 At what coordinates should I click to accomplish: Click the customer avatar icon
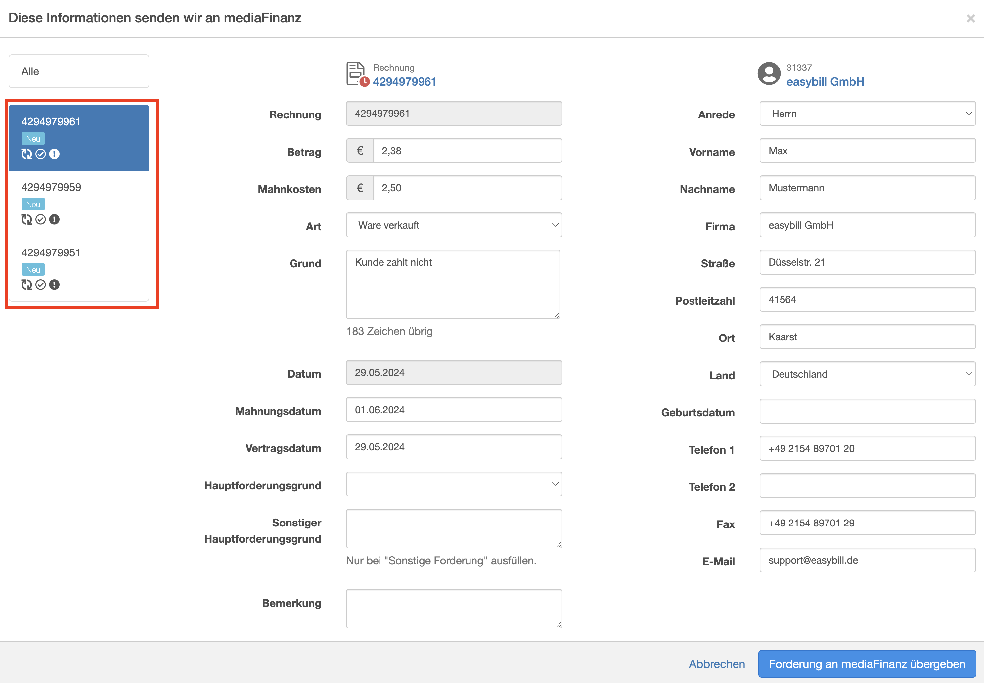(769, 73)
